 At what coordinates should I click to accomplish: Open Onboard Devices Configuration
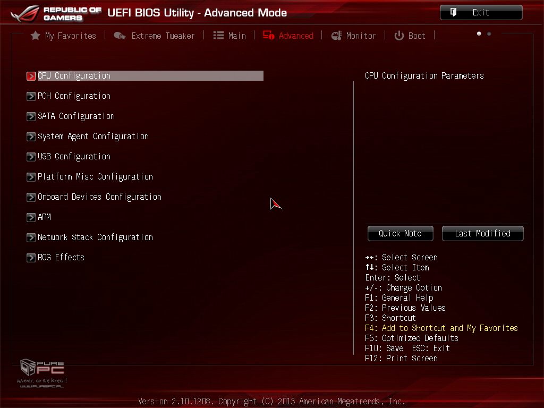click(x=94, y=197)
